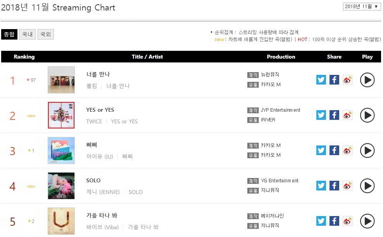Share 삐삐 on Weibo

[347, 151]
